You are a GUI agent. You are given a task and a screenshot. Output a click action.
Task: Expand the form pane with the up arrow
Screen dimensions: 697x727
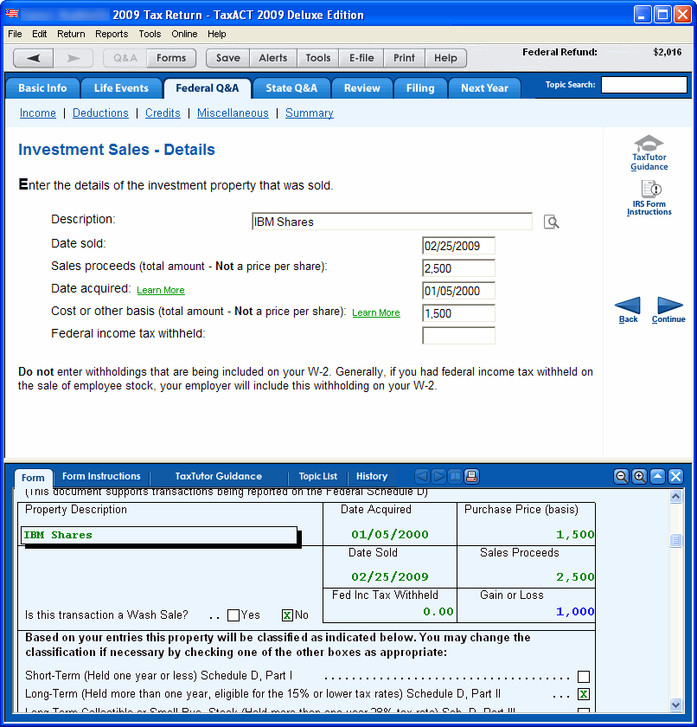click(x=657, y=477)
